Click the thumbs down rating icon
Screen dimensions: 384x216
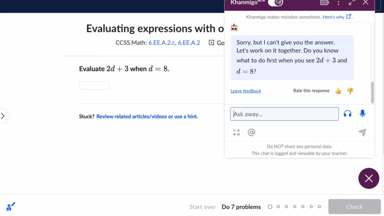350,91
